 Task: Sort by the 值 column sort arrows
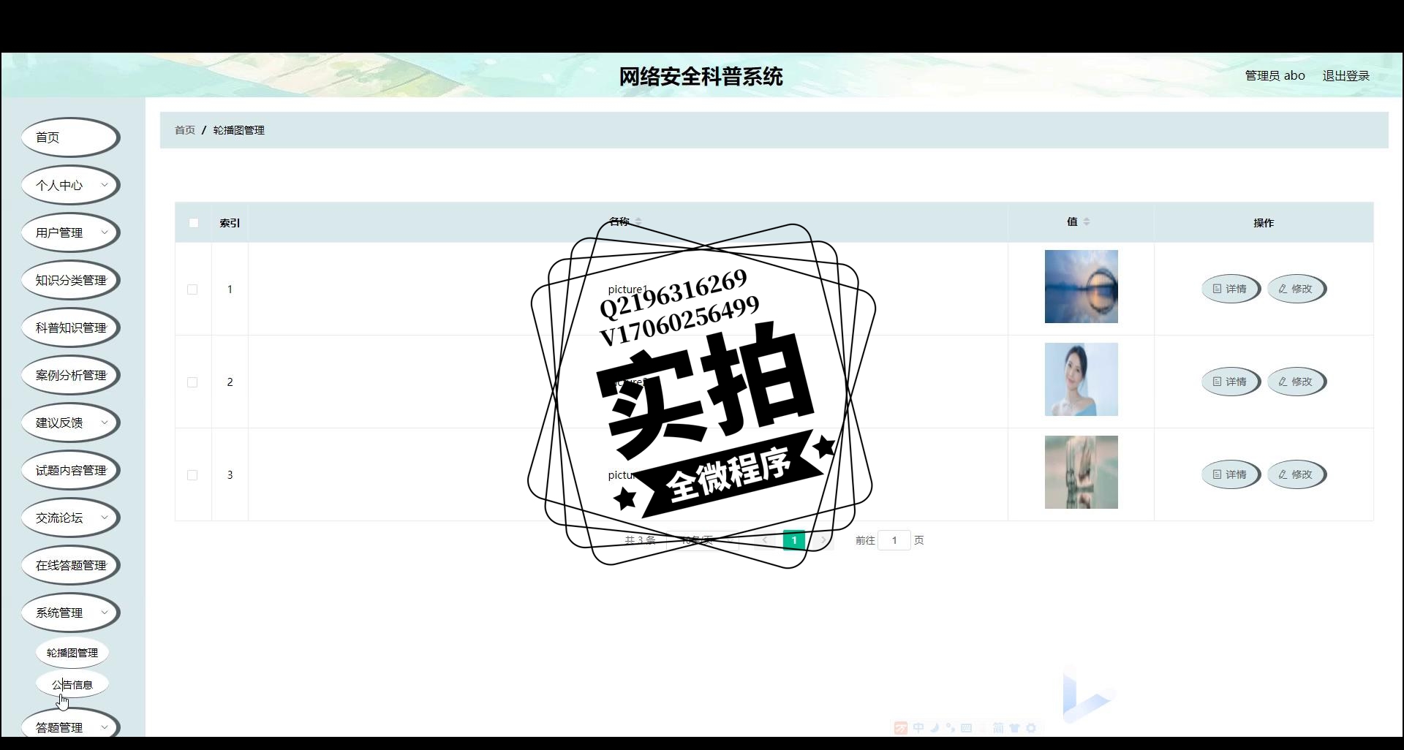[x=1087, y=221]
